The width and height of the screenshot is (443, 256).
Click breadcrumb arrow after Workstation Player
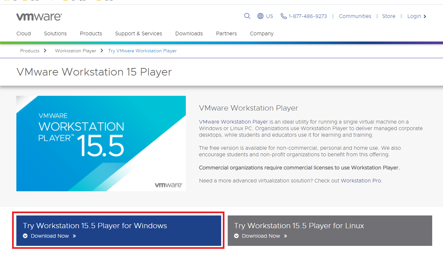102,51
